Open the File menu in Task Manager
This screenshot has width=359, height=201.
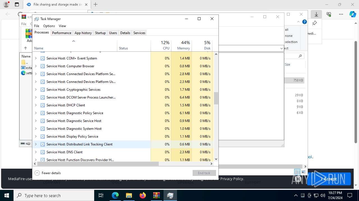click(37, 26)
